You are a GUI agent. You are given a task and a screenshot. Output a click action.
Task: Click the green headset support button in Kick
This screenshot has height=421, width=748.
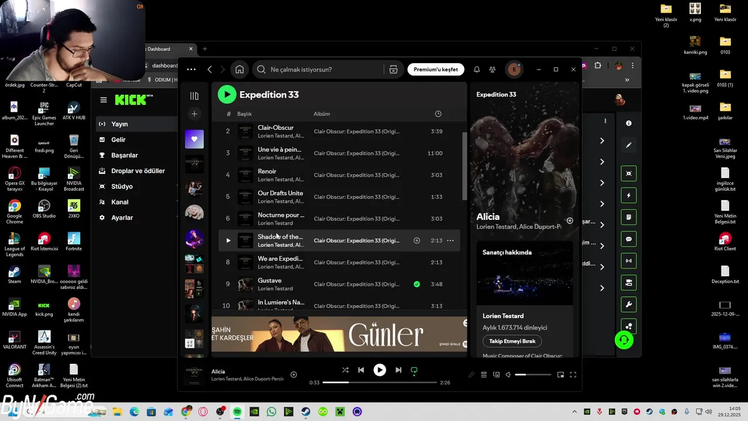coord(624,340)
